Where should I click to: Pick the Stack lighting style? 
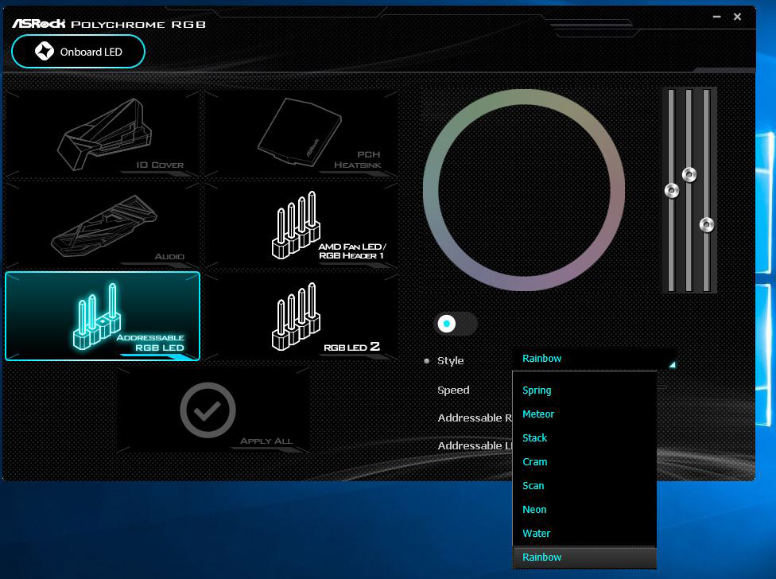click(535, 438)
